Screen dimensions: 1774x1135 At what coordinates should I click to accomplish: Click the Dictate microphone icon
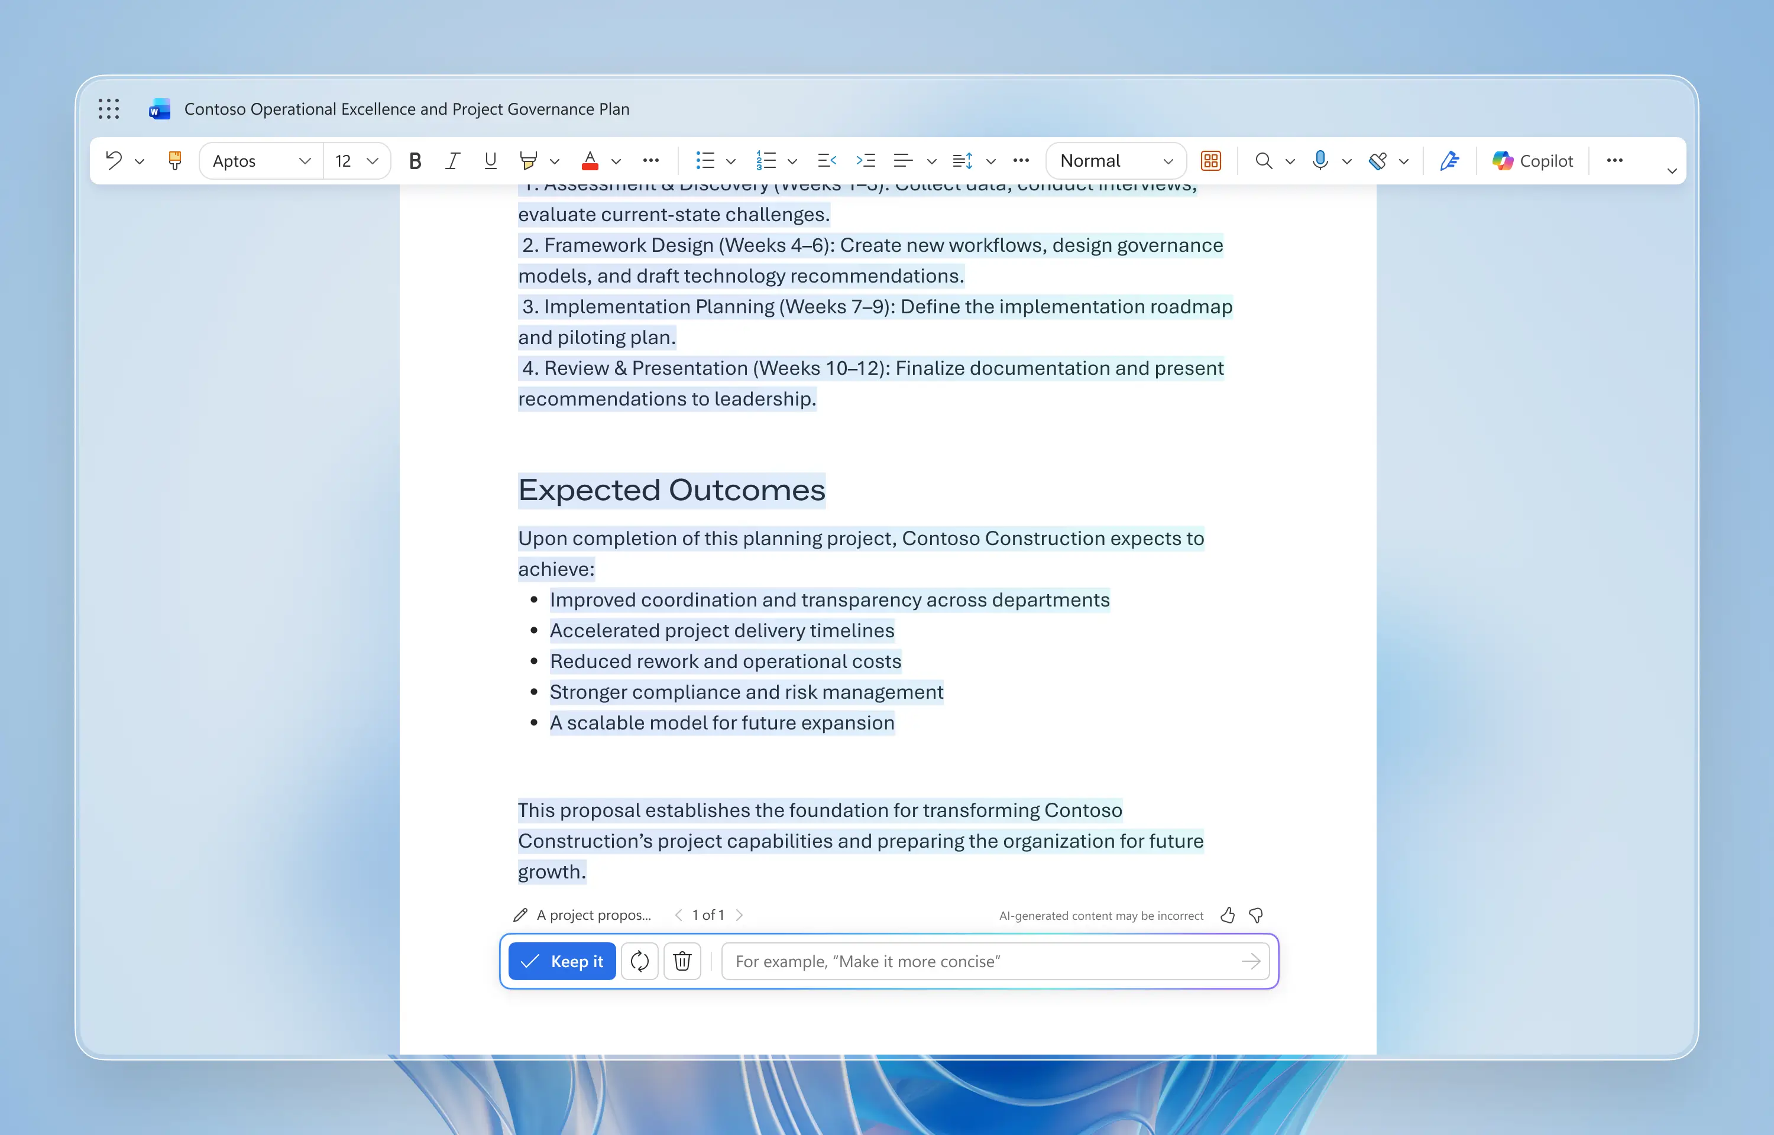point(1320,161)
